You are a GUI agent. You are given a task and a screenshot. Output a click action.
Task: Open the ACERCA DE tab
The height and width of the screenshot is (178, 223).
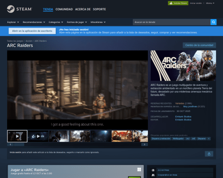point(83,9)
